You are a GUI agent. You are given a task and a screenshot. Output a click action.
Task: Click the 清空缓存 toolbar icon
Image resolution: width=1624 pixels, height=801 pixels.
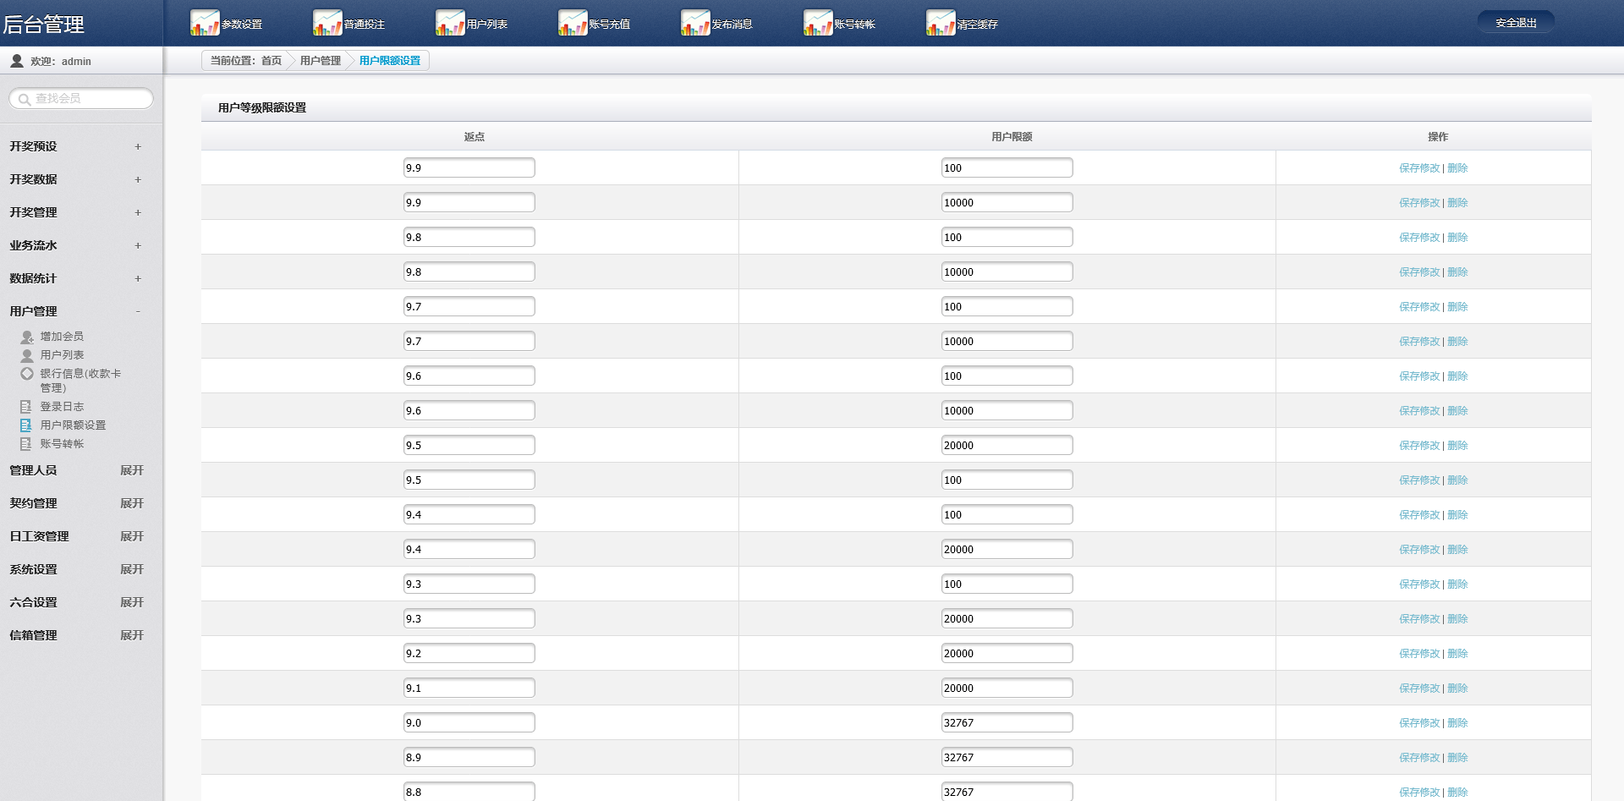(940, 23)
